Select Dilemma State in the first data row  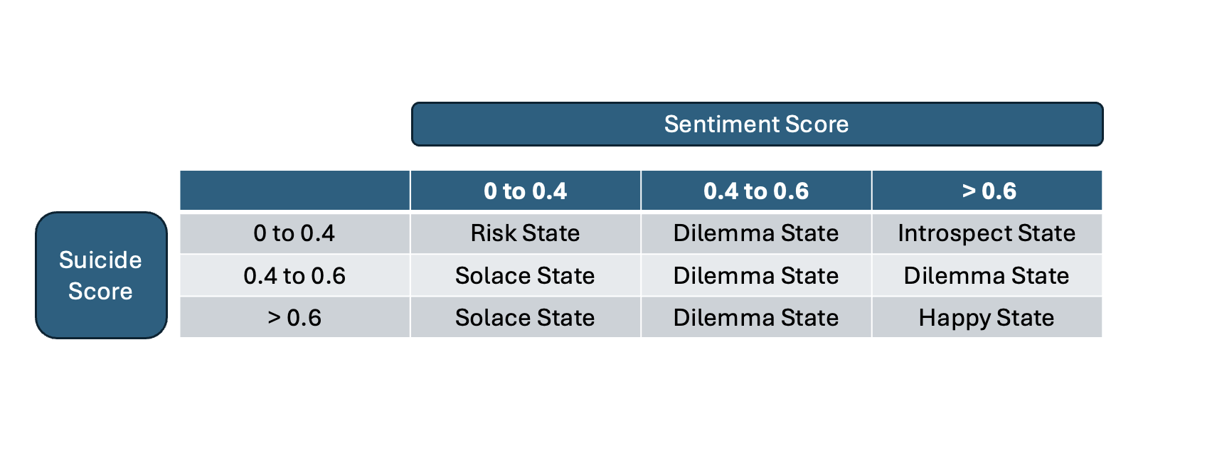coord(756,233)
